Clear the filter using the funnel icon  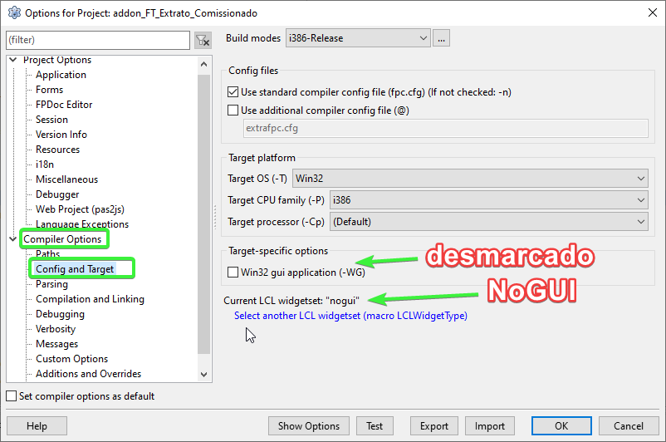point(203,41)
